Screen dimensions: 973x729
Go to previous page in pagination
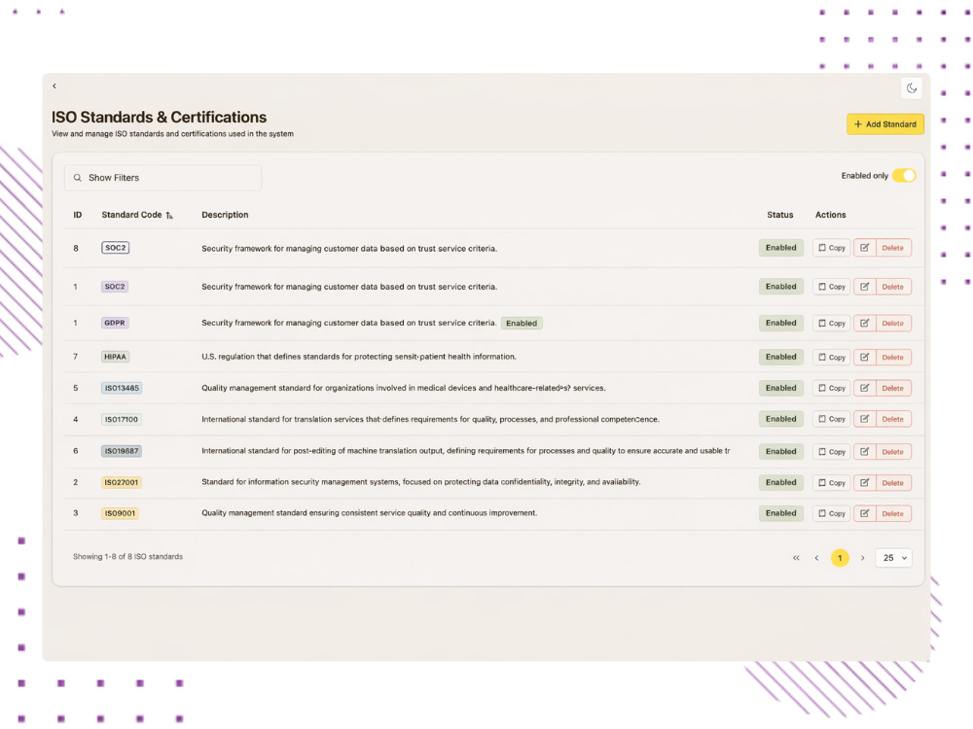click(816, 559)
